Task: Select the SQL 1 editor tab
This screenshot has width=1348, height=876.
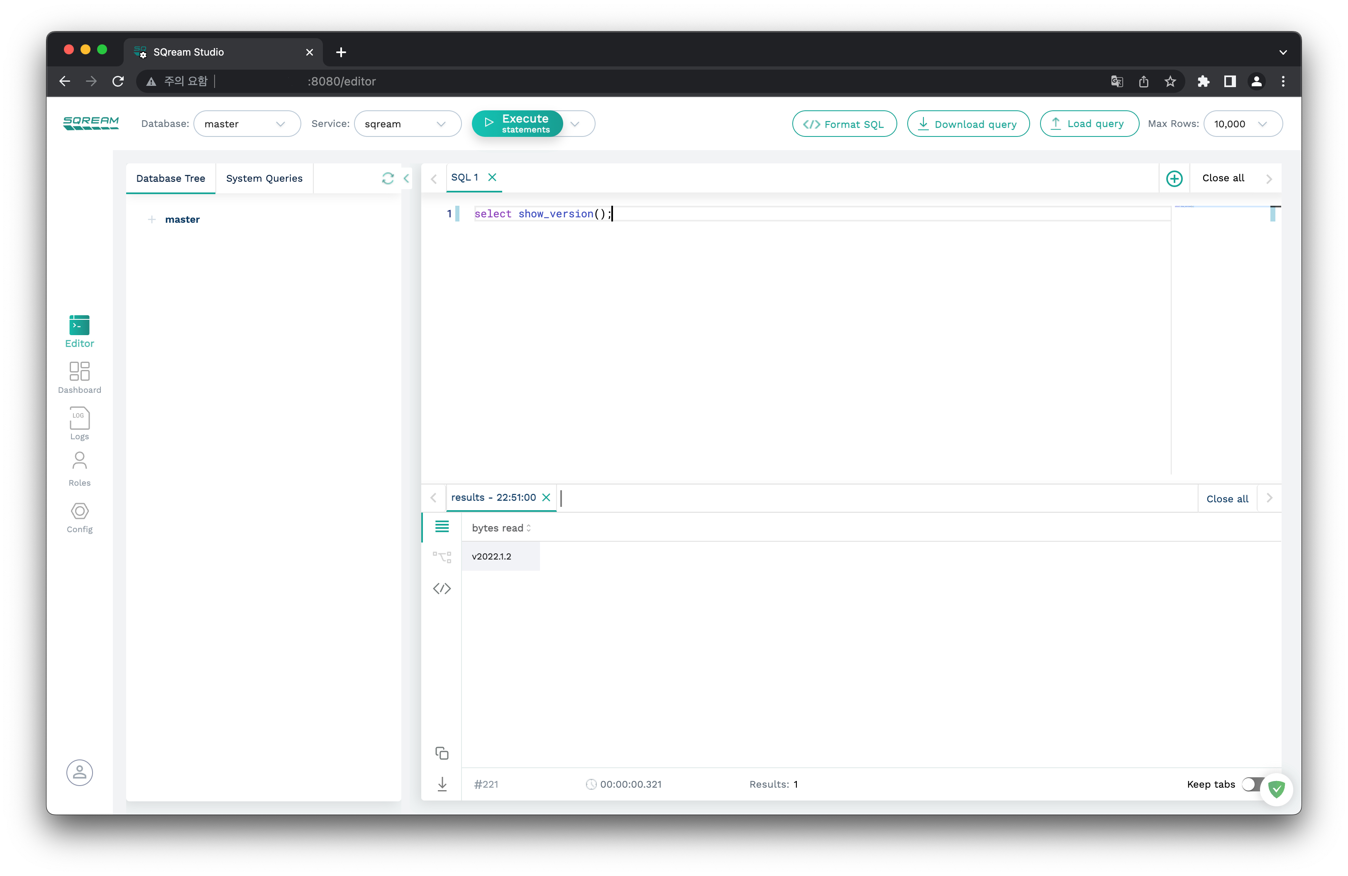Action: pos(464,177)
